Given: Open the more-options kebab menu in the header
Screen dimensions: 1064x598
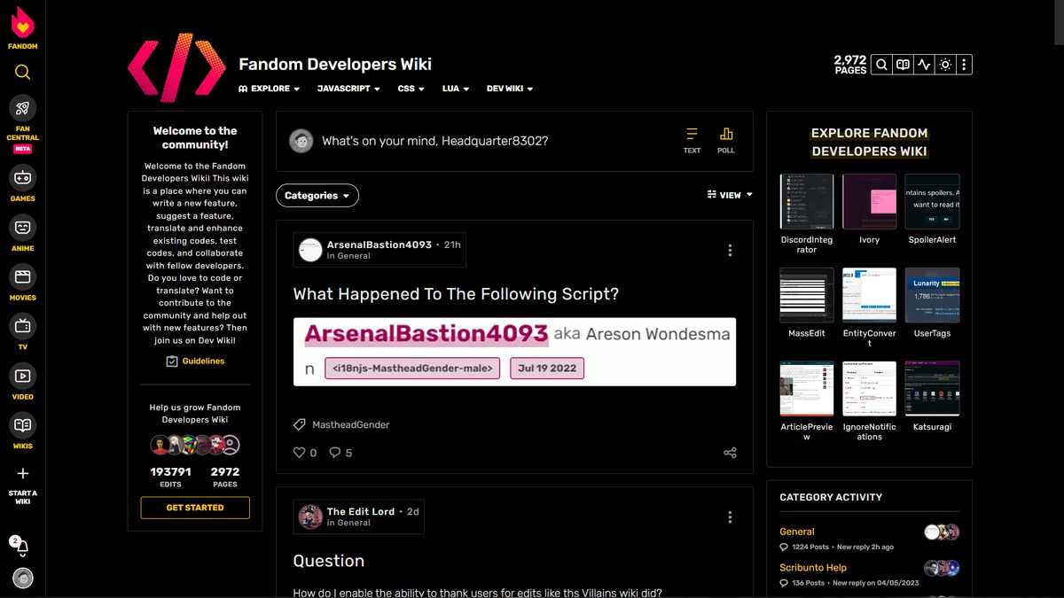Looking at the screenshot, I should (966, 64).
